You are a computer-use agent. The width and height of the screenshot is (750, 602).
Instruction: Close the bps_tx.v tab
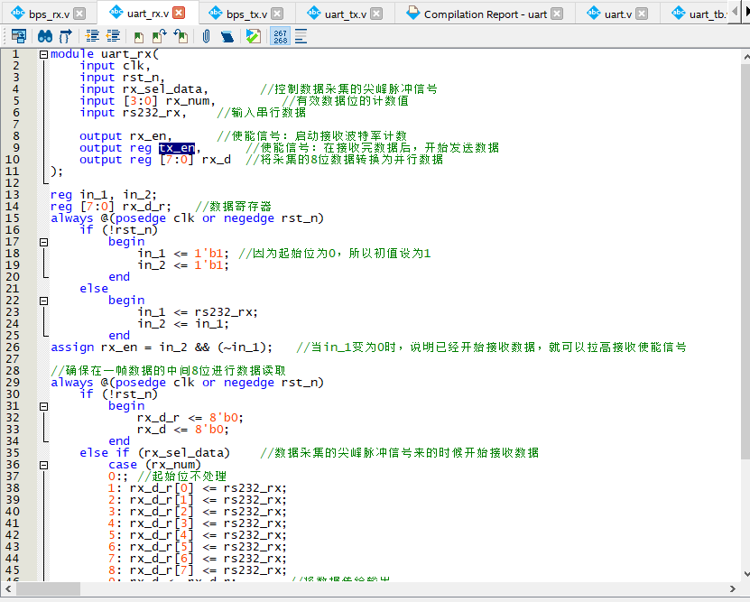tap(277, 14)
